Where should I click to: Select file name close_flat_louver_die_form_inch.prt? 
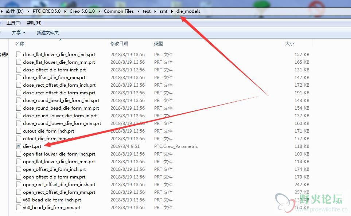[x=59, y=54]
